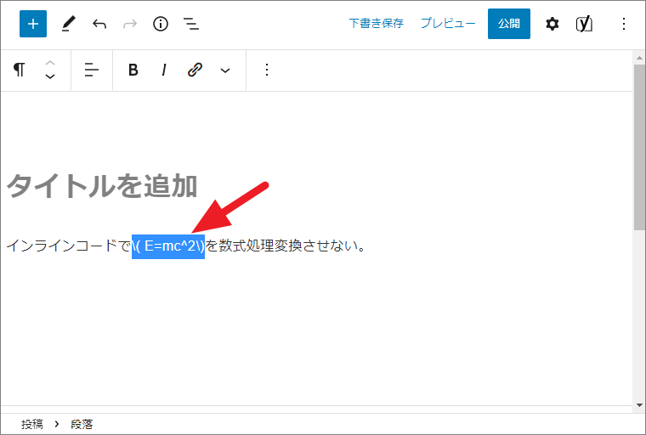Click the redo arrow icon

pyautogui.click(x=130, y=24)
